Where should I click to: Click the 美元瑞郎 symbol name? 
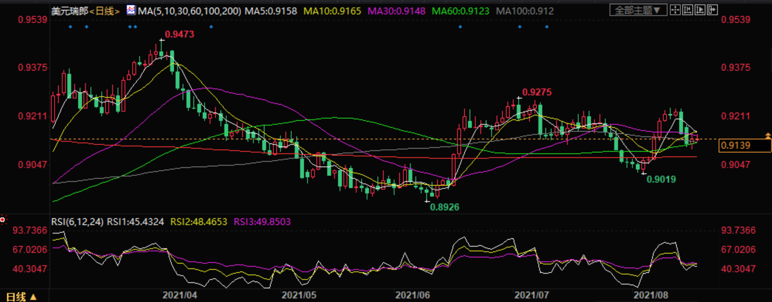(69, 10)
